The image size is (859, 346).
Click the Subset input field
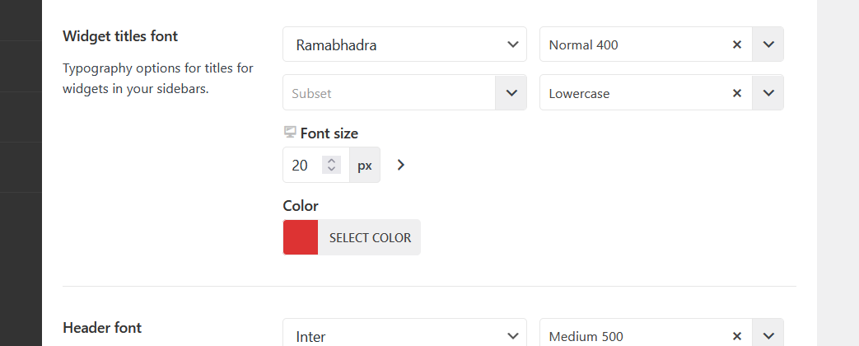coord(389,93)
